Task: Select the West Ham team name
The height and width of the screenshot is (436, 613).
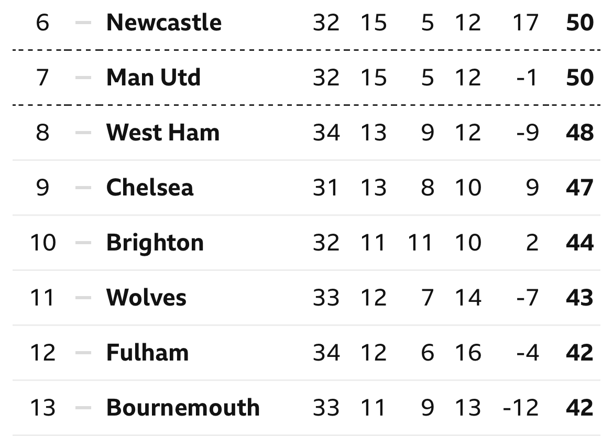Action: tap(163, 133)
